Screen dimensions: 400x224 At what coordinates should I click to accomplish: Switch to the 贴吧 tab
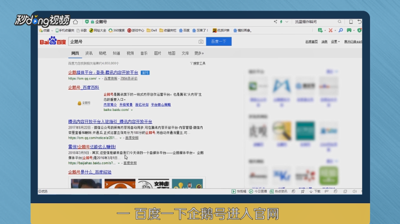tap(103, 53)
